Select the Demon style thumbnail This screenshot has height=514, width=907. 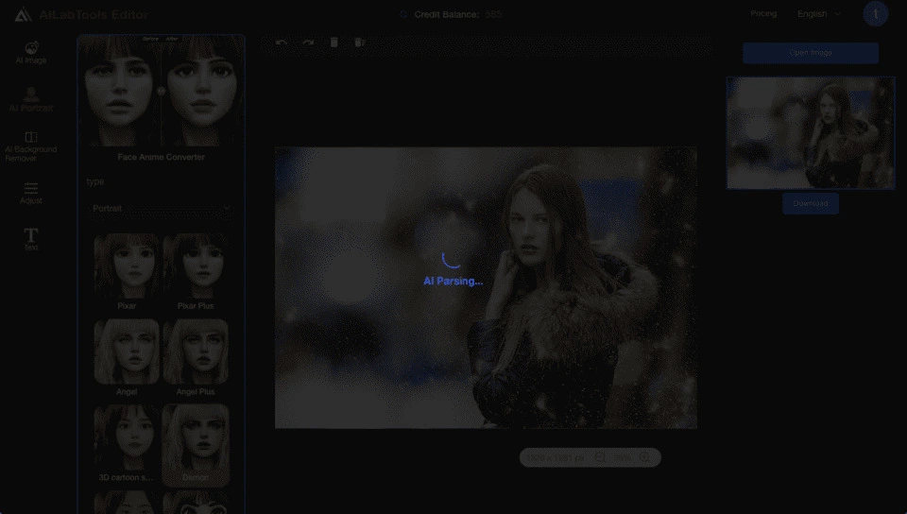[196, 437]
